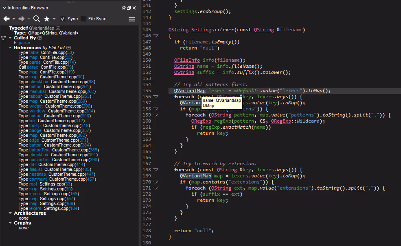Image resolution: width=401 pixels, height=246 pixels.
Task: Collapse the Information Browser header chevron
Action: [4, 8]
